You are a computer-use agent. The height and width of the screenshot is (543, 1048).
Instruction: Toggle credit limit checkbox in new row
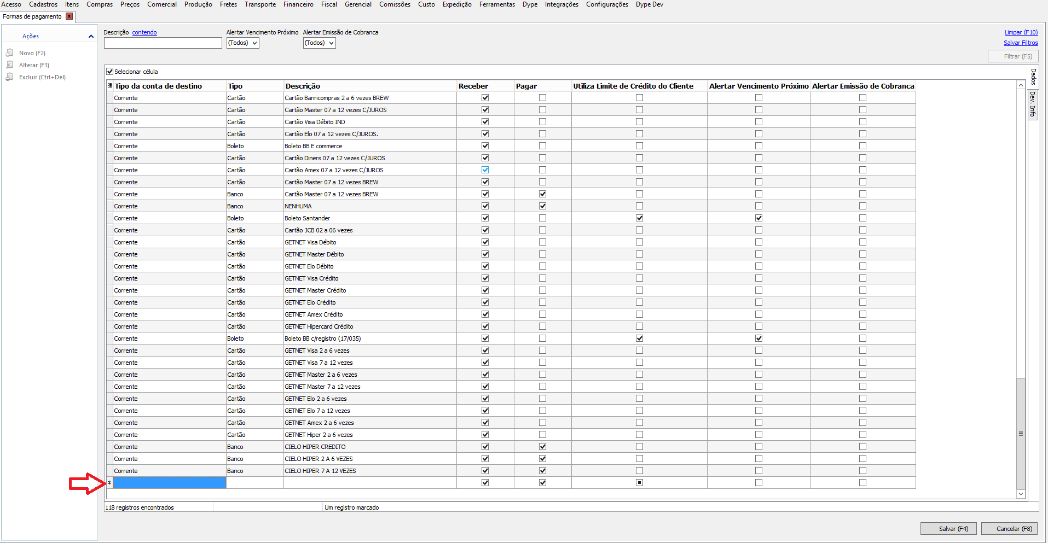click(x=639, y=483)
